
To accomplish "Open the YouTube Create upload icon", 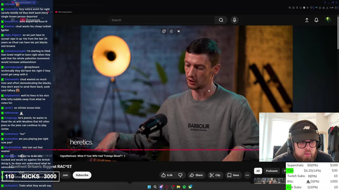I will click(307, 20).
